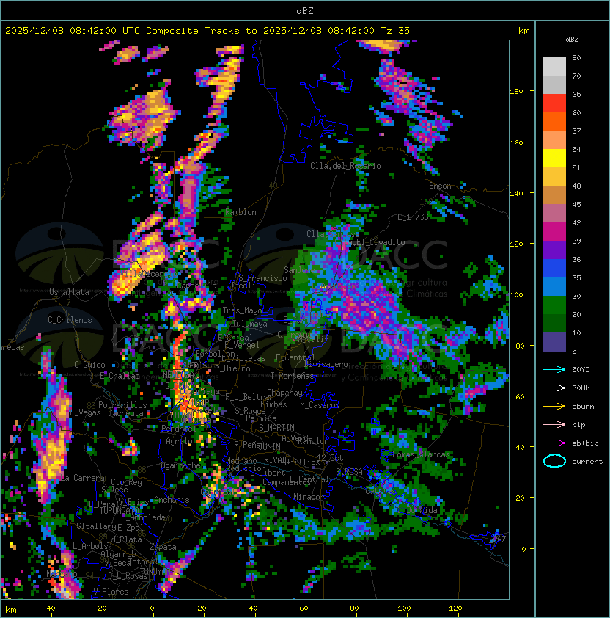Pick the red 60–65 dBZ swatch
The height and width of the screenshot is (618, 610).
point(554,103)
